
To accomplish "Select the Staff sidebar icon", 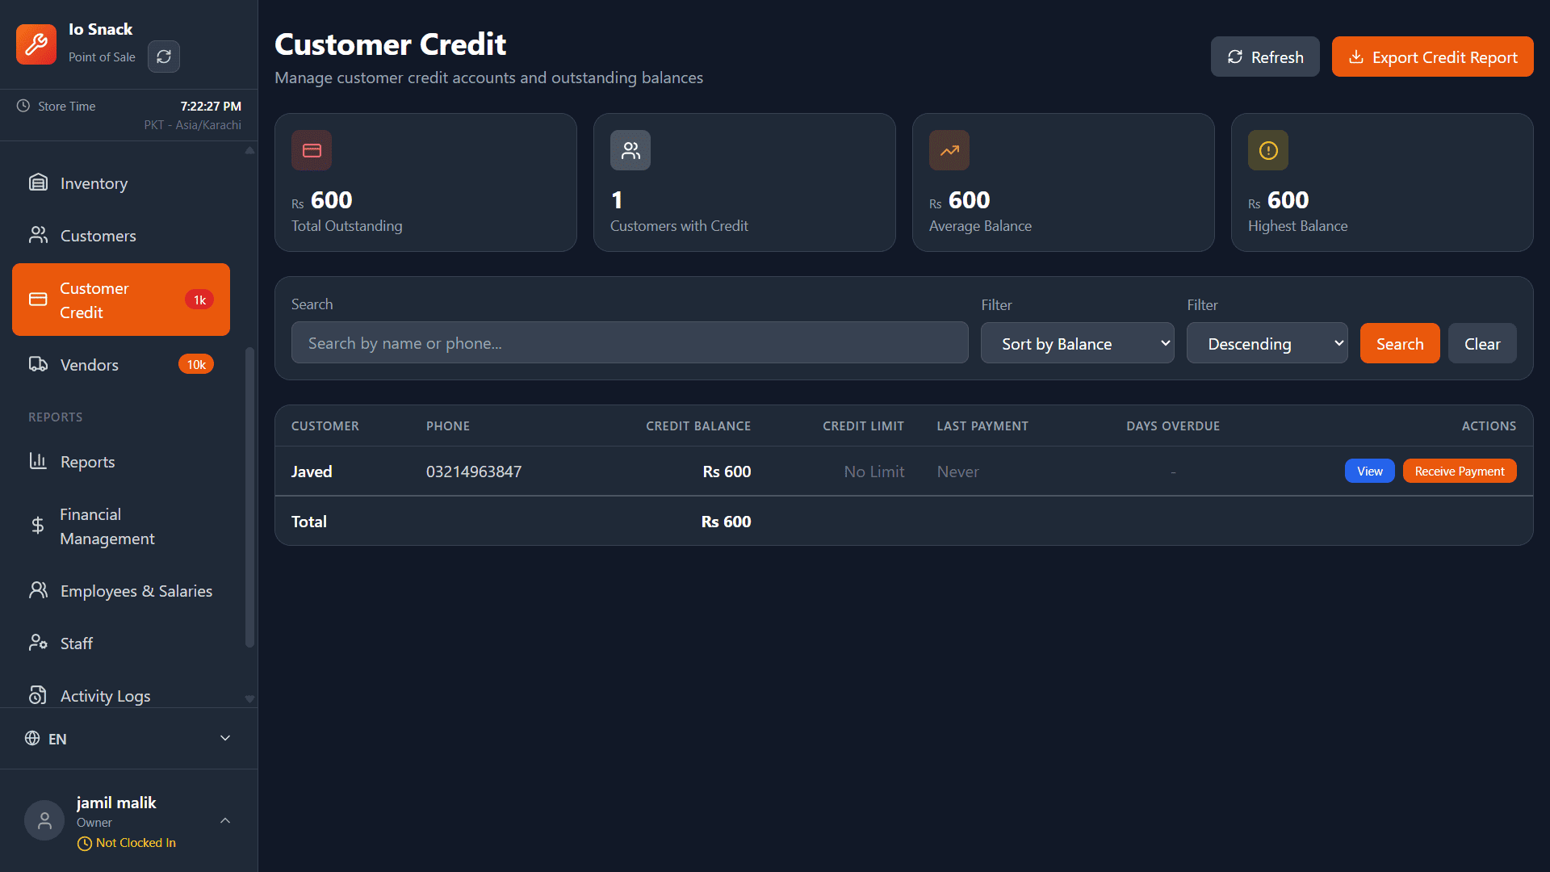I will (x=39, y=643).
